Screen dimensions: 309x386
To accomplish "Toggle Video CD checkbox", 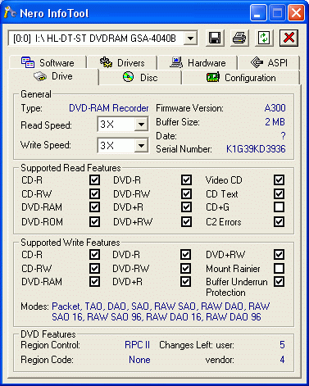I will coord(279,180).
